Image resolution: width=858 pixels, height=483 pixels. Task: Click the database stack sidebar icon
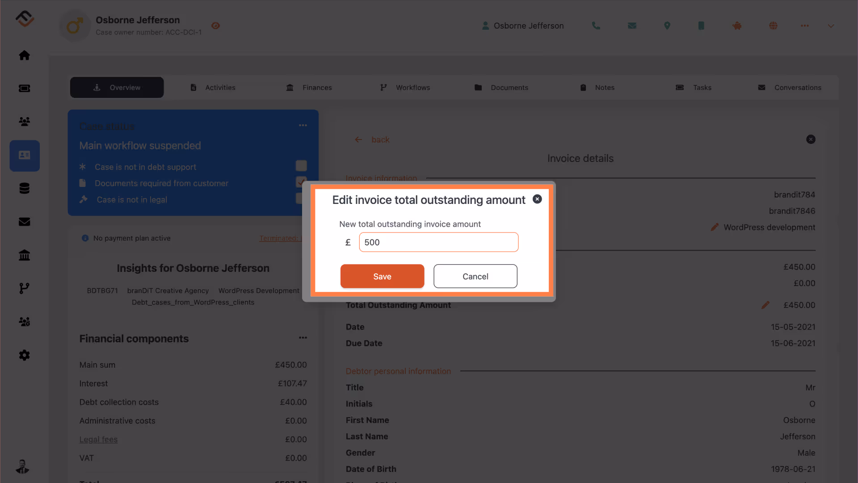point(24,188)
